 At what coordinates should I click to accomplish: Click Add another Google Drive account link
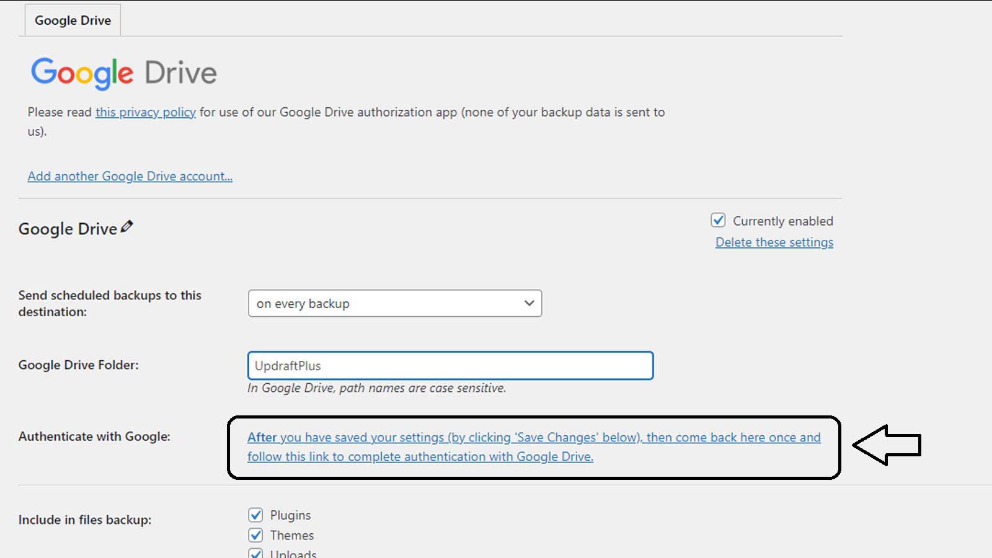point(130,176)
